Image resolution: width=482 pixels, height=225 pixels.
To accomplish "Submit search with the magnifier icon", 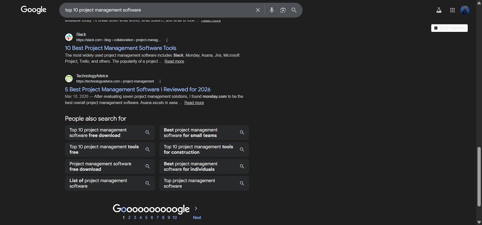I will [294, 10].
